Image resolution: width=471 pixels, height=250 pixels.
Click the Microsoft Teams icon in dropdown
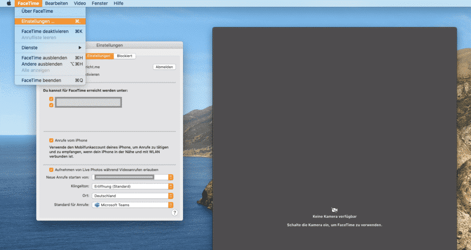(x=97, y=205)
